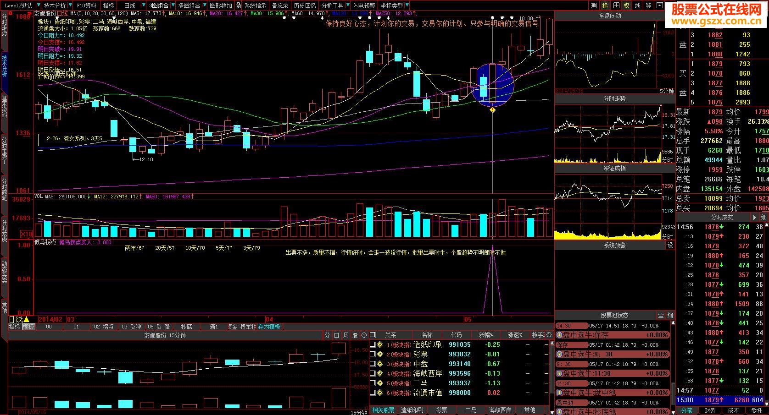
Task: Switch to 海峡西岸 tab at bottom
Action: [500, 410]
